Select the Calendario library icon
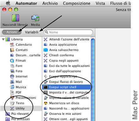Image resolution: width=139 pixels, height=121 pixels. (12, 45)
